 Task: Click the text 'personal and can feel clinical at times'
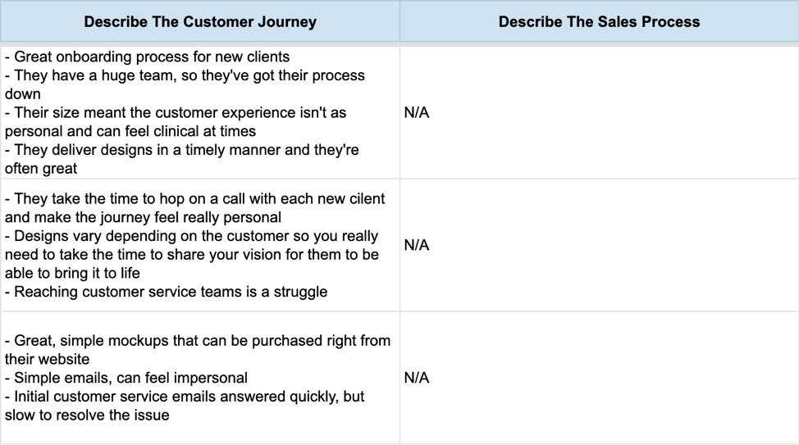130,131
